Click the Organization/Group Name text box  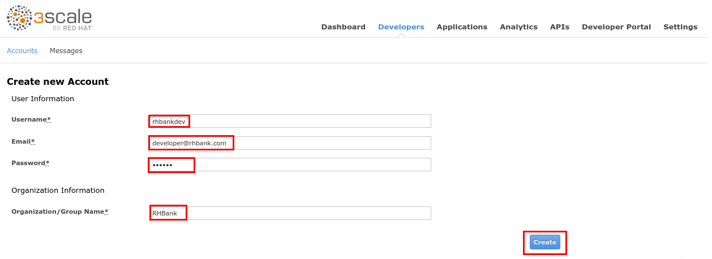(289, 213)
